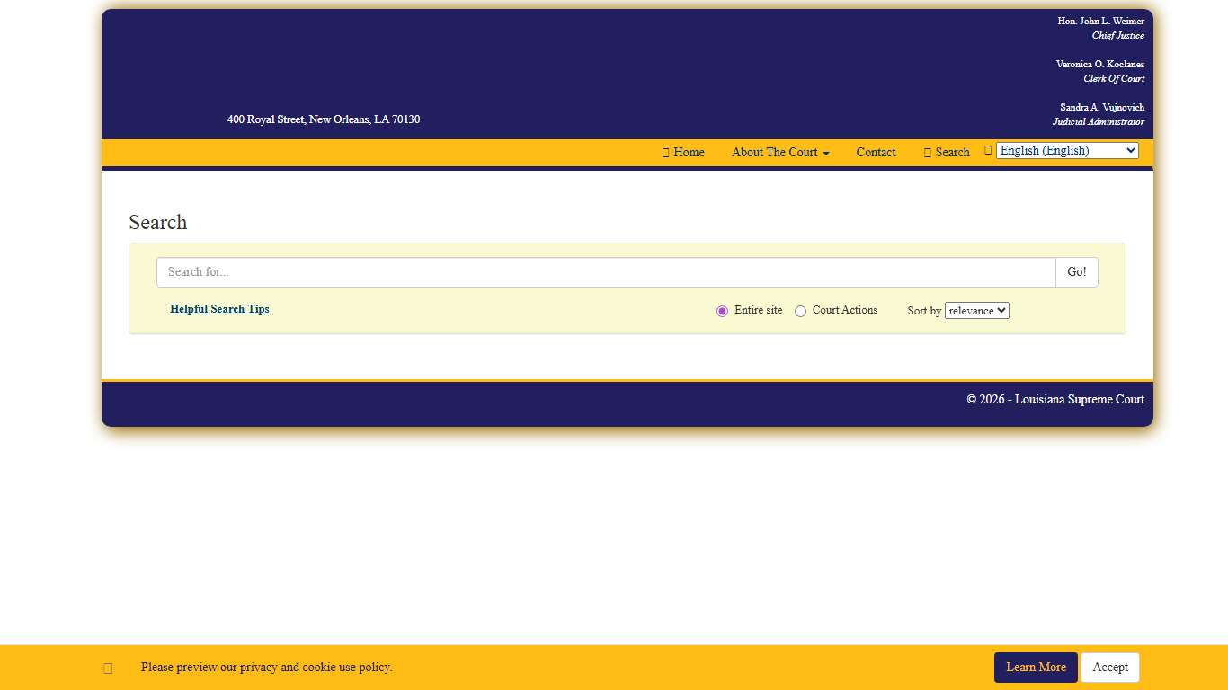Navigate to Home via the navbar
Viewport: 1228px width, 690px height.
tap(689, 152)
